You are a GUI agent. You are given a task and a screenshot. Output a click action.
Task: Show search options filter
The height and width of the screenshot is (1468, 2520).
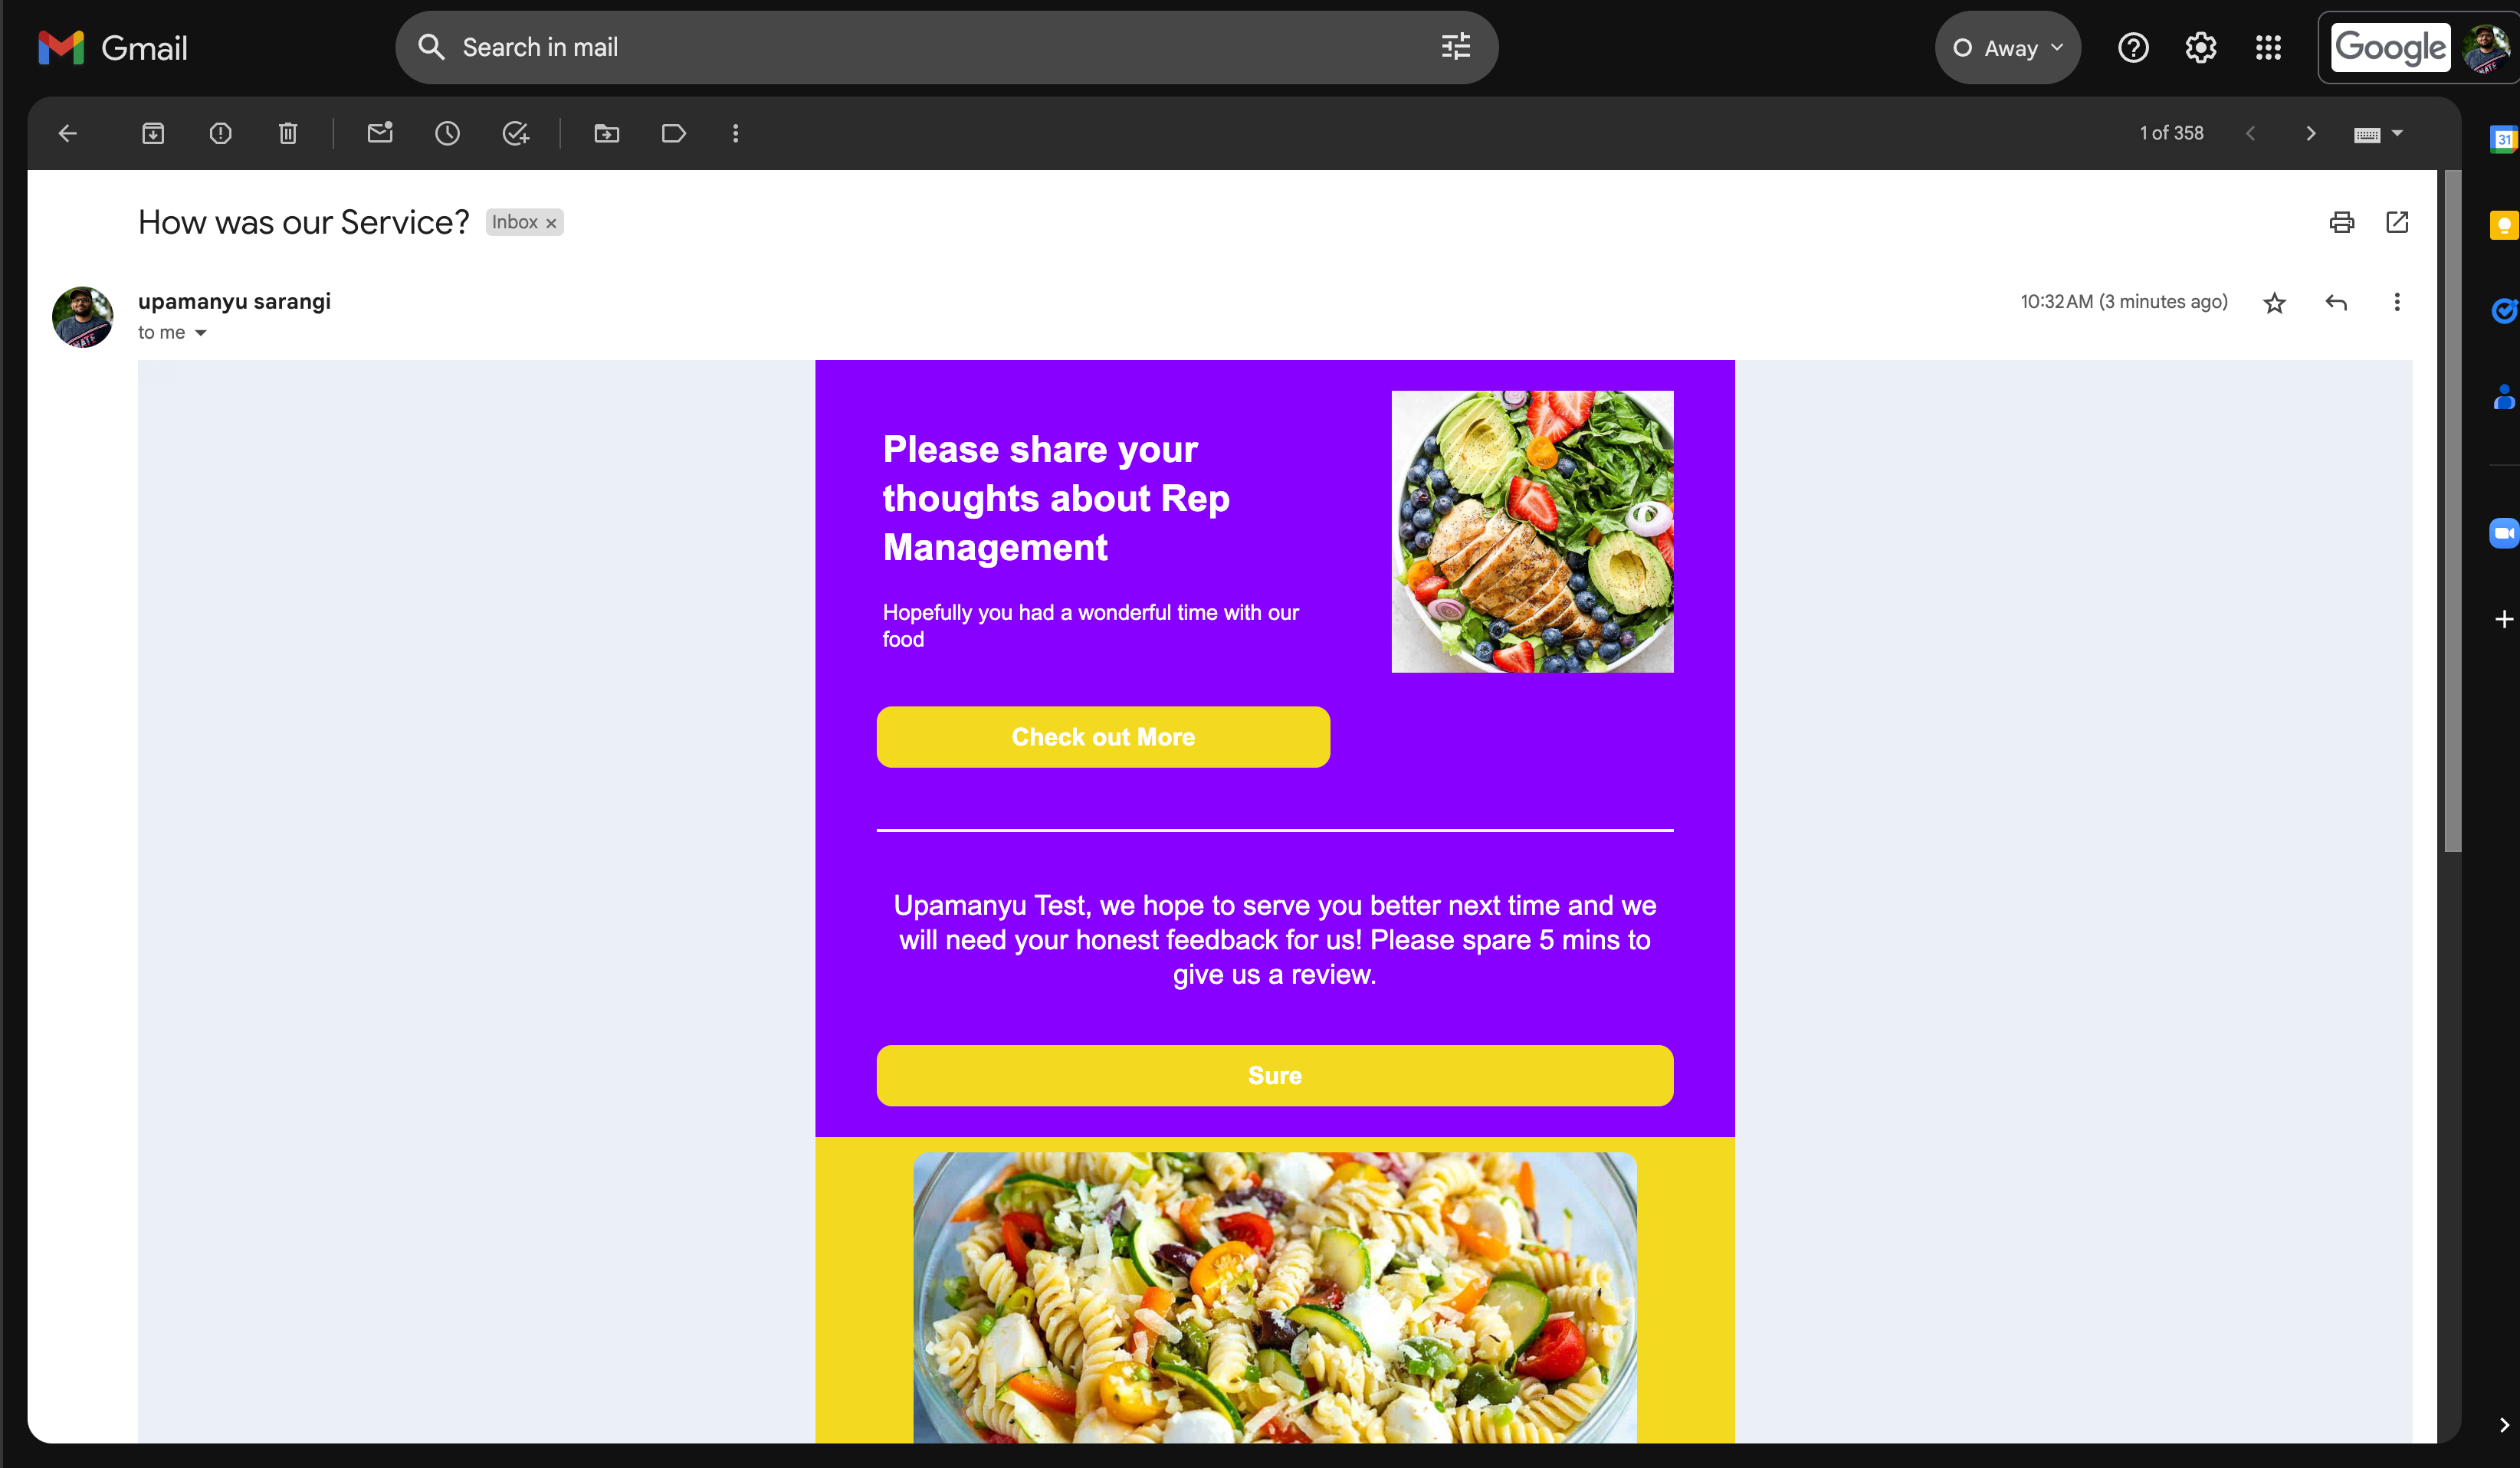coord(1455,47)
